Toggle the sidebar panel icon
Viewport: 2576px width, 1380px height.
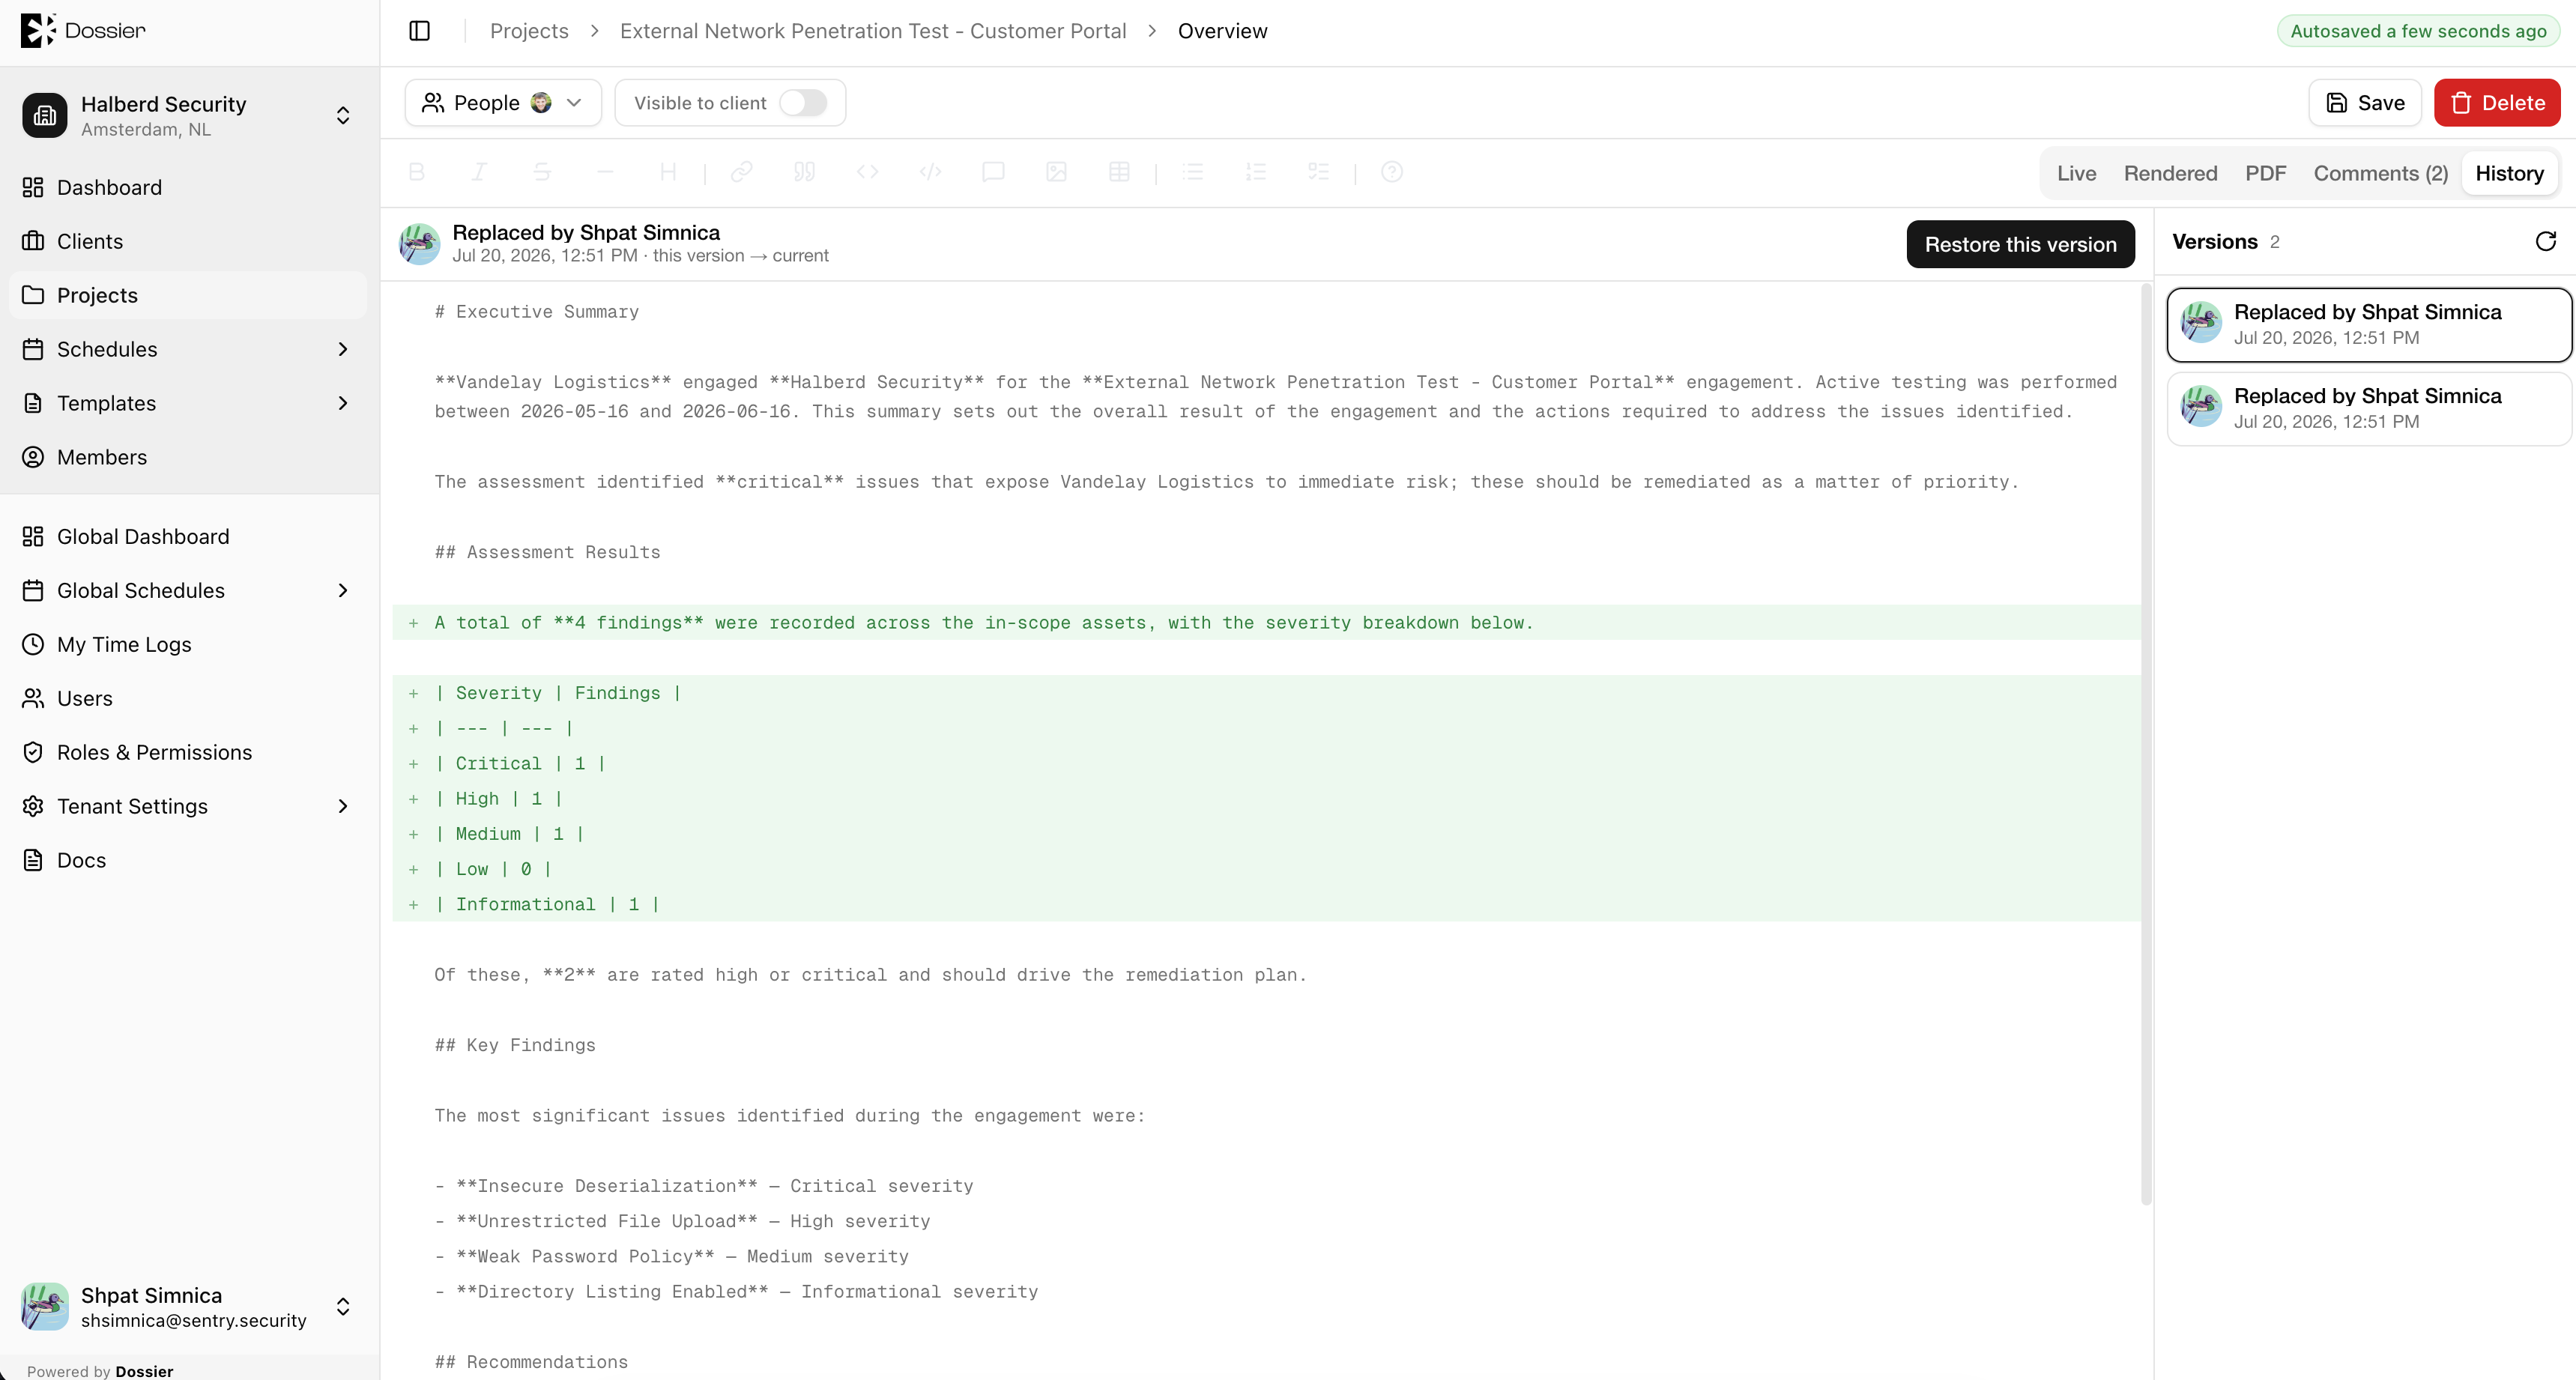tap(420, 31)
